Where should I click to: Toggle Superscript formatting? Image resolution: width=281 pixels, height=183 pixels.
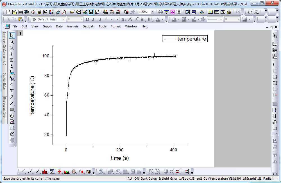(x=106, y=19)
